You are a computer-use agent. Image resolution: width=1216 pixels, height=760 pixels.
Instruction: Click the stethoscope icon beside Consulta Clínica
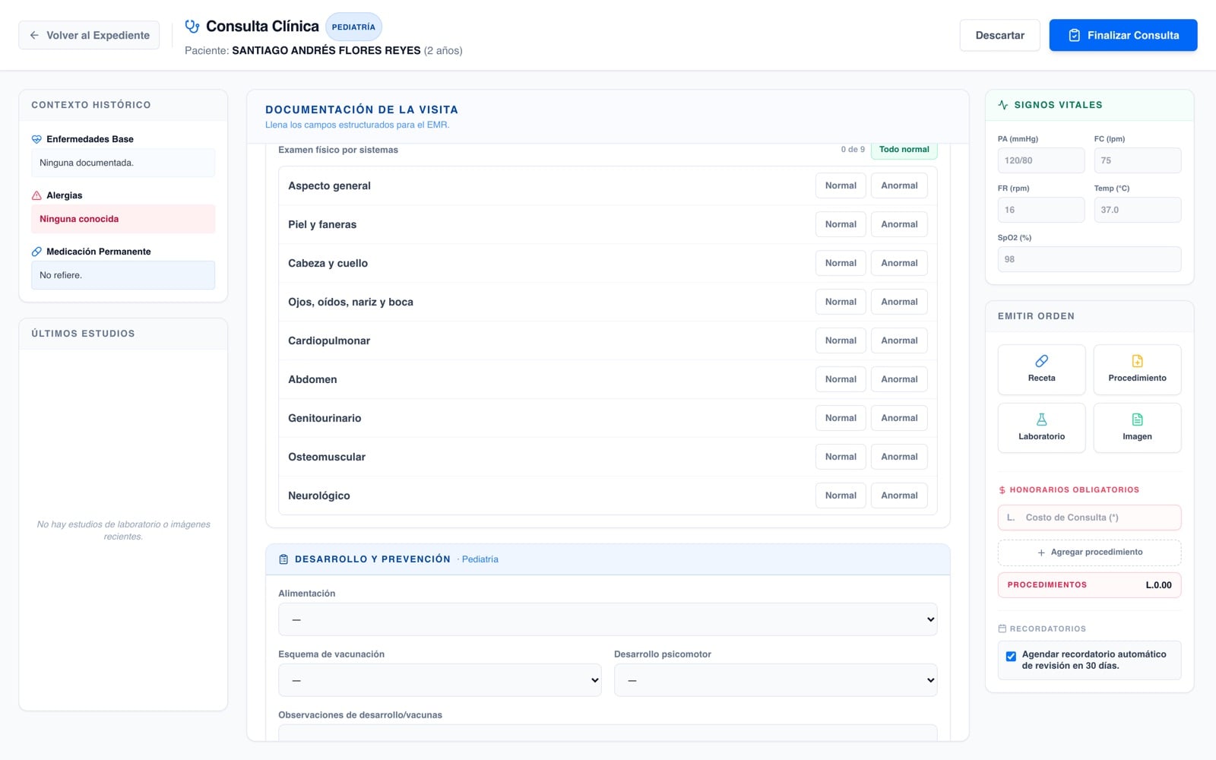click(192, 27)
